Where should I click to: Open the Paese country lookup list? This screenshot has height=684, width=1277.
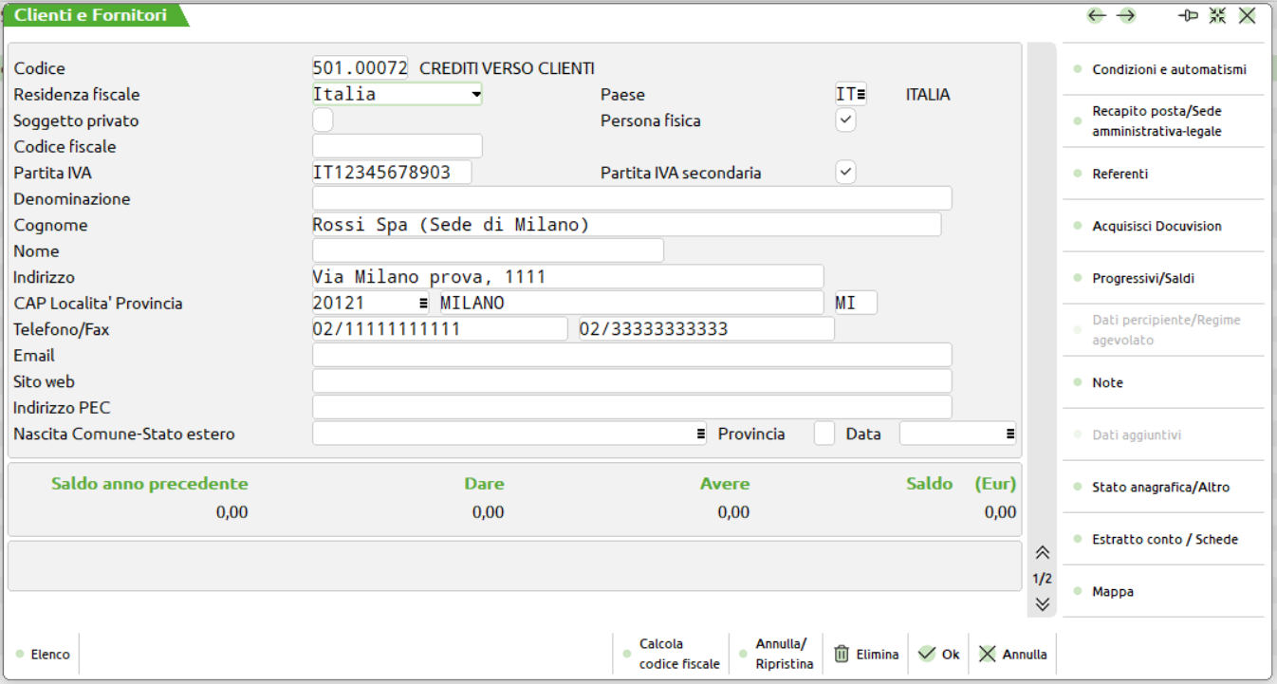[x=861, y=94]
